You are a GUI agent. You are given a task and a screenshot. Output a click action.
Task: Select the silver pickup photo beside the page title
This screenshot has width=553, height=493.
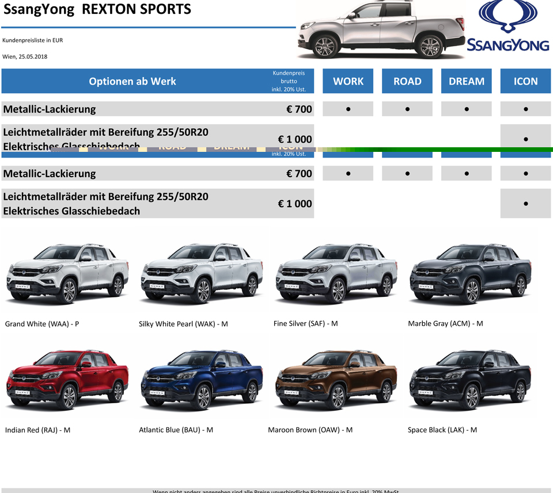click(x=381, y=29)
